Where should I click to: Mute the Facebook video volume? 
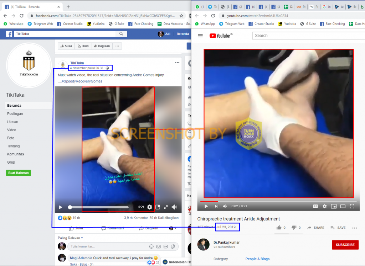174,207
